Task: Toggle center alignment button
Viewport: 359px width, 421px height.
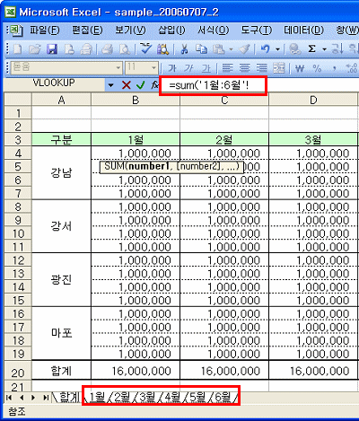Action: (x=244, y=68)
